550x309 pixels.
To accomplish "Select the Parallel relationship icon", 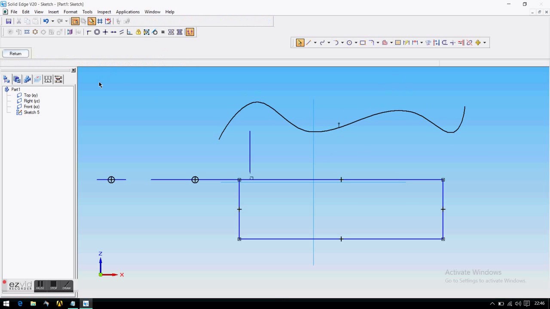I will click(x=122, y=32).
